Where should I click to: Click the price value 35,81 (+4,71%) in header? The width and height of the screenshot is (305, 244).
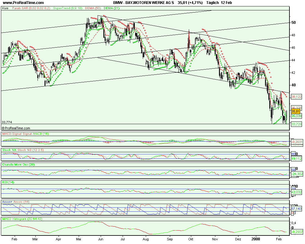(190, 3)
